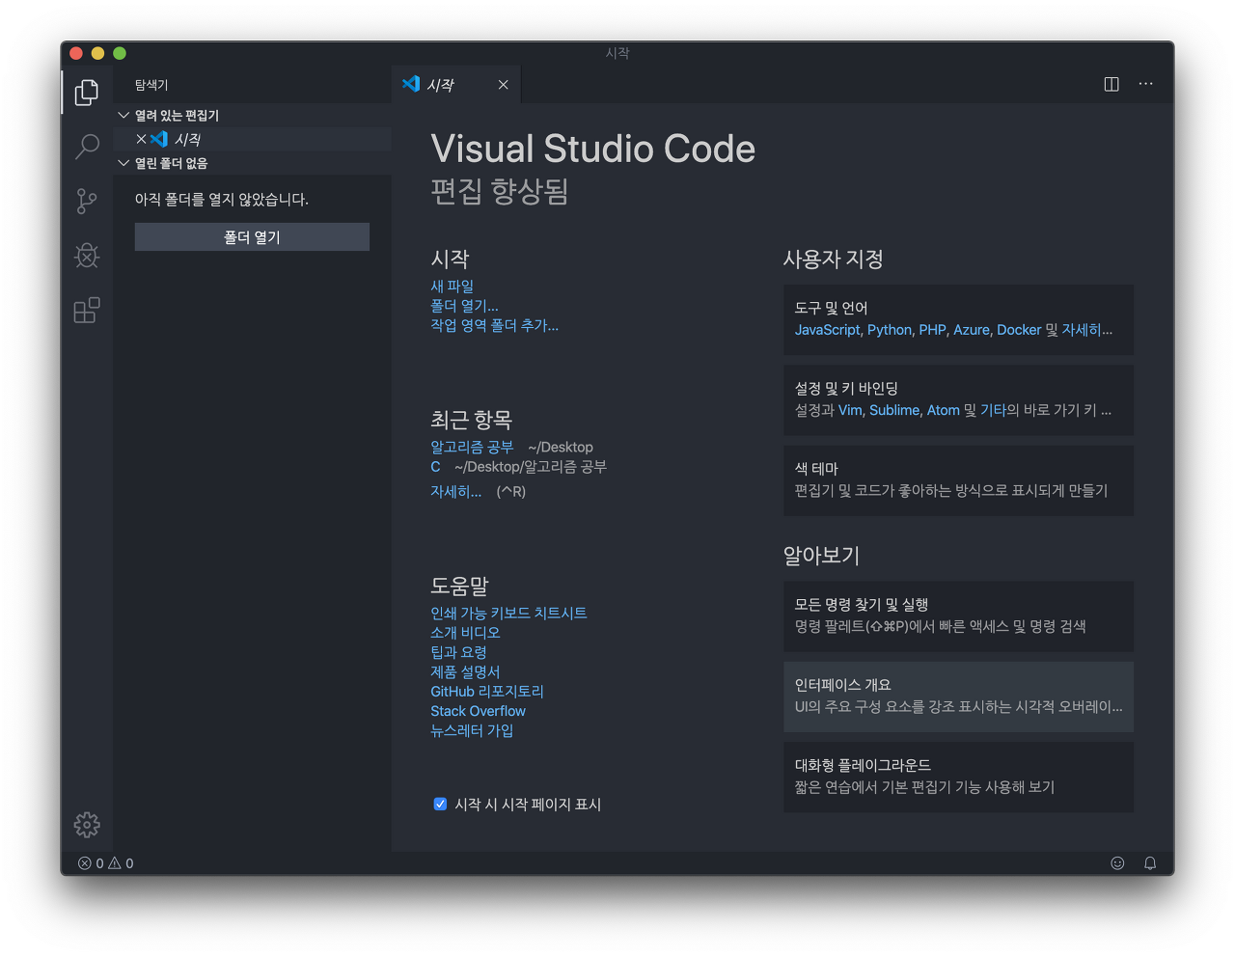Click the JavaScript language link

coord(828,330)
